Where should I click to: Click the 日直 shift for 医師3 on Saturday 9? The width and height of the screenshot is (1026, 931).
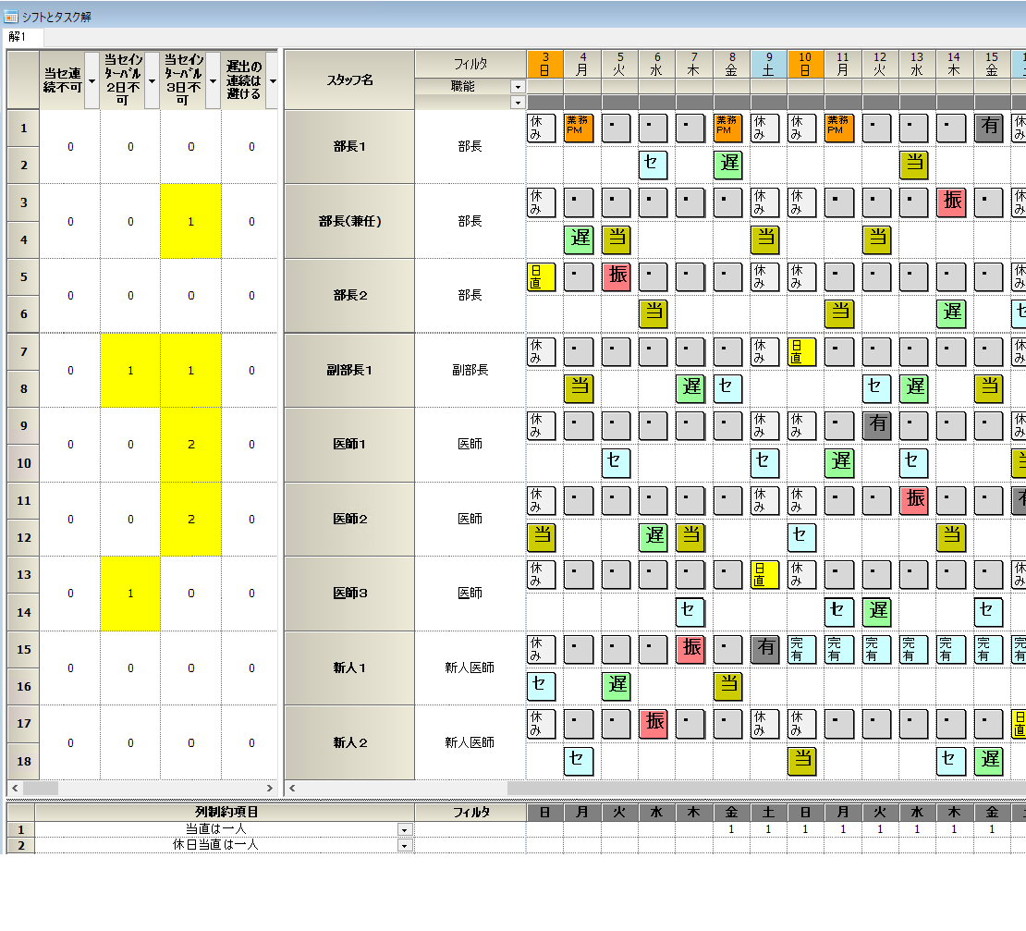coord(764,574)
